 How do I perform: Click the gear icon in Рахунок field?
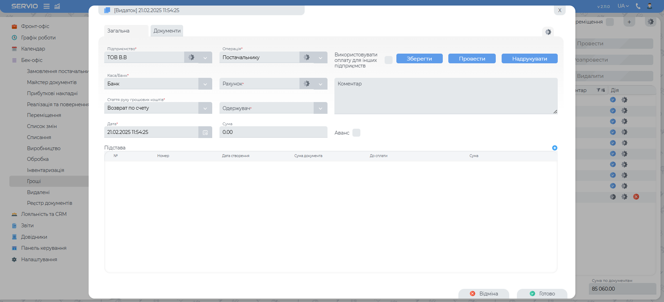(306, 84)
